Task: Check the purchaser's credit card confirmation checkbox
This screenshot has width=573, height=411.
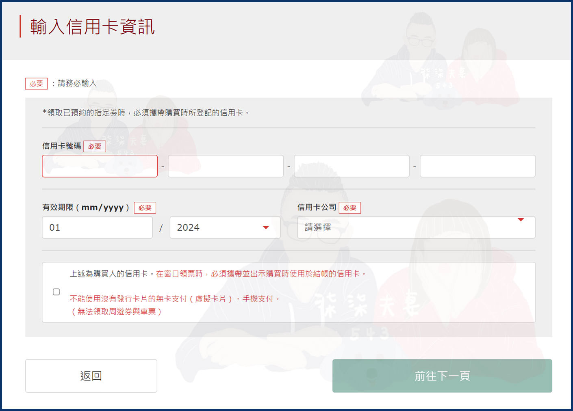Action: click(56, 292)
